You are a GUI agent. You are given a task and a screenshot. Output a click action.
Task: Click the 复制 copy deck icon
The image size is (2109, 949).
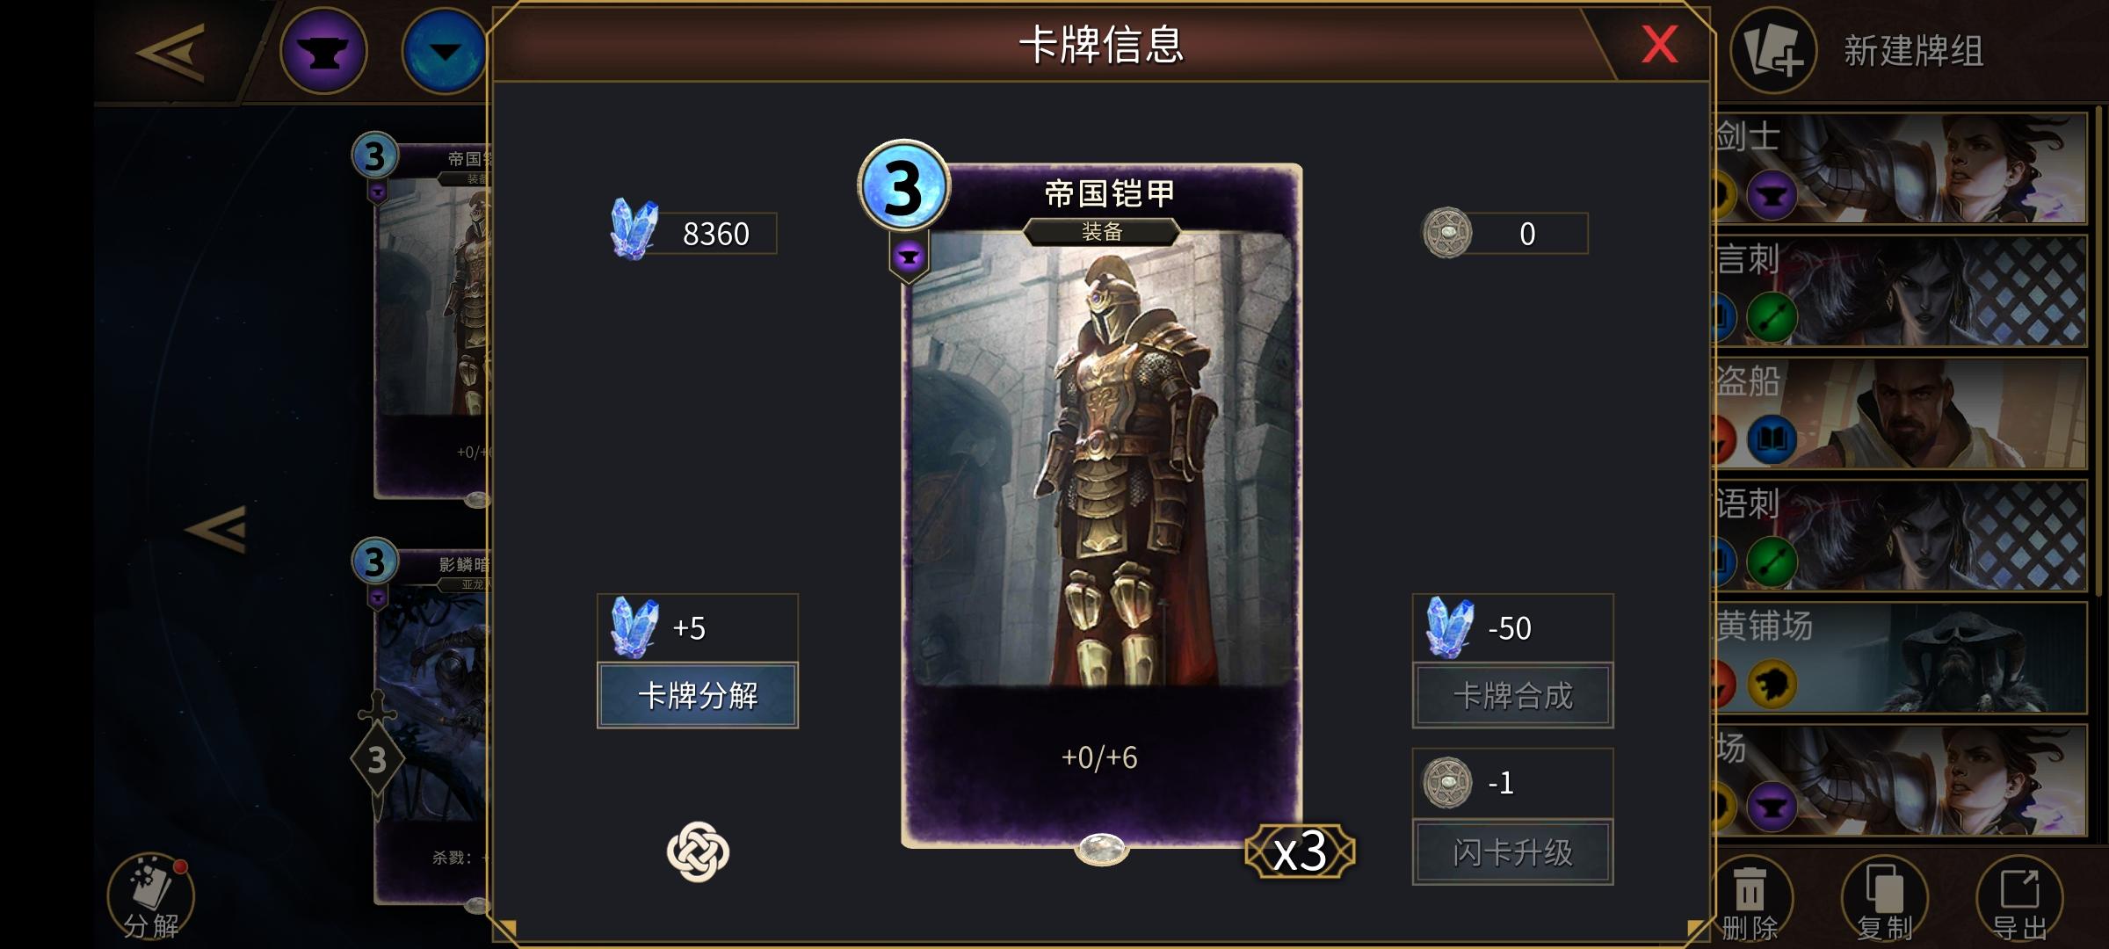[x=1885, y=900]
